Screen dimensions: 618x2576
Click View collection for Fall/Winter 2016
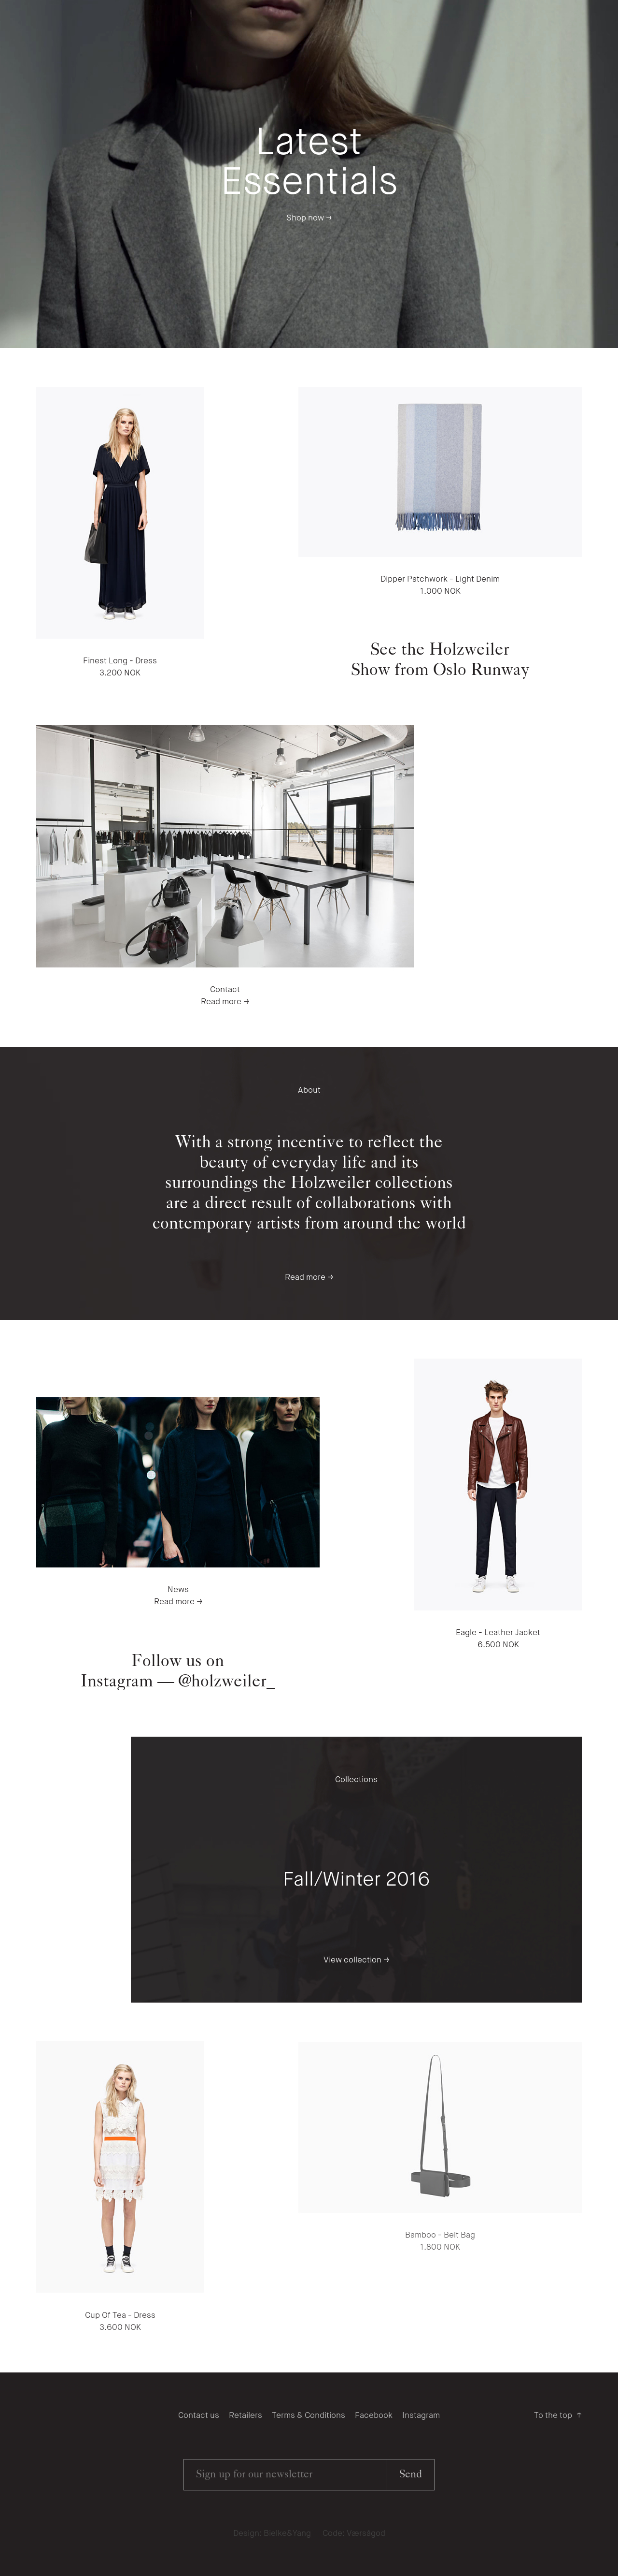click(355, 1959)
